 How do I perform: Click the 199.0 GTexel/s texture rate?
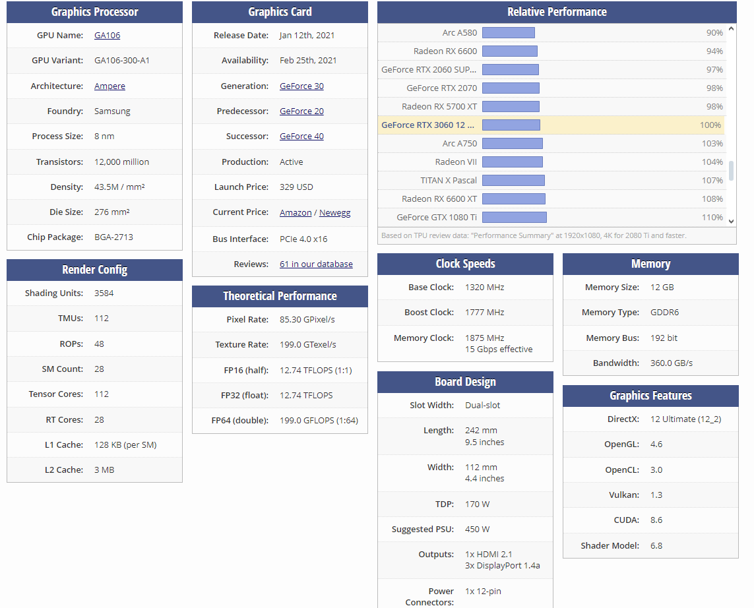[x=308, y=345]
